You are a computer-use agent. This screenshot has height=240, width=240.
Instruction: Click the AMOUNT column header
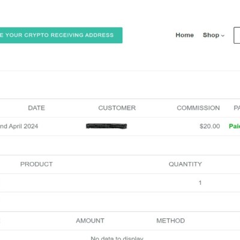pos(90,221)
